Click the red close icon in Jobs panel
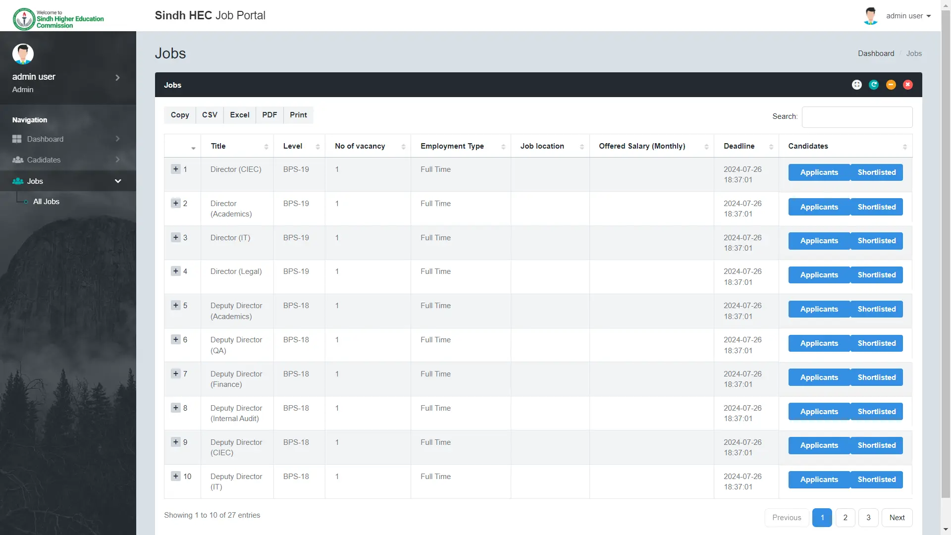 click(907, 85)
